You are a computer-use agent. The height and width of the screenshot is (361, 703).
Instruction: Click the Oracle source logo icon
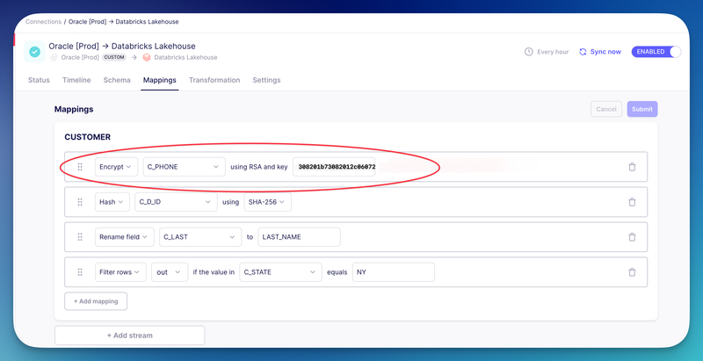coord(54,57)
